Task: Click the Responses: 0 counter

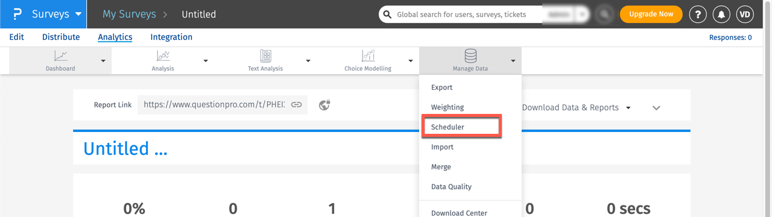Action: pyautogui.click(x=730, y=37)
